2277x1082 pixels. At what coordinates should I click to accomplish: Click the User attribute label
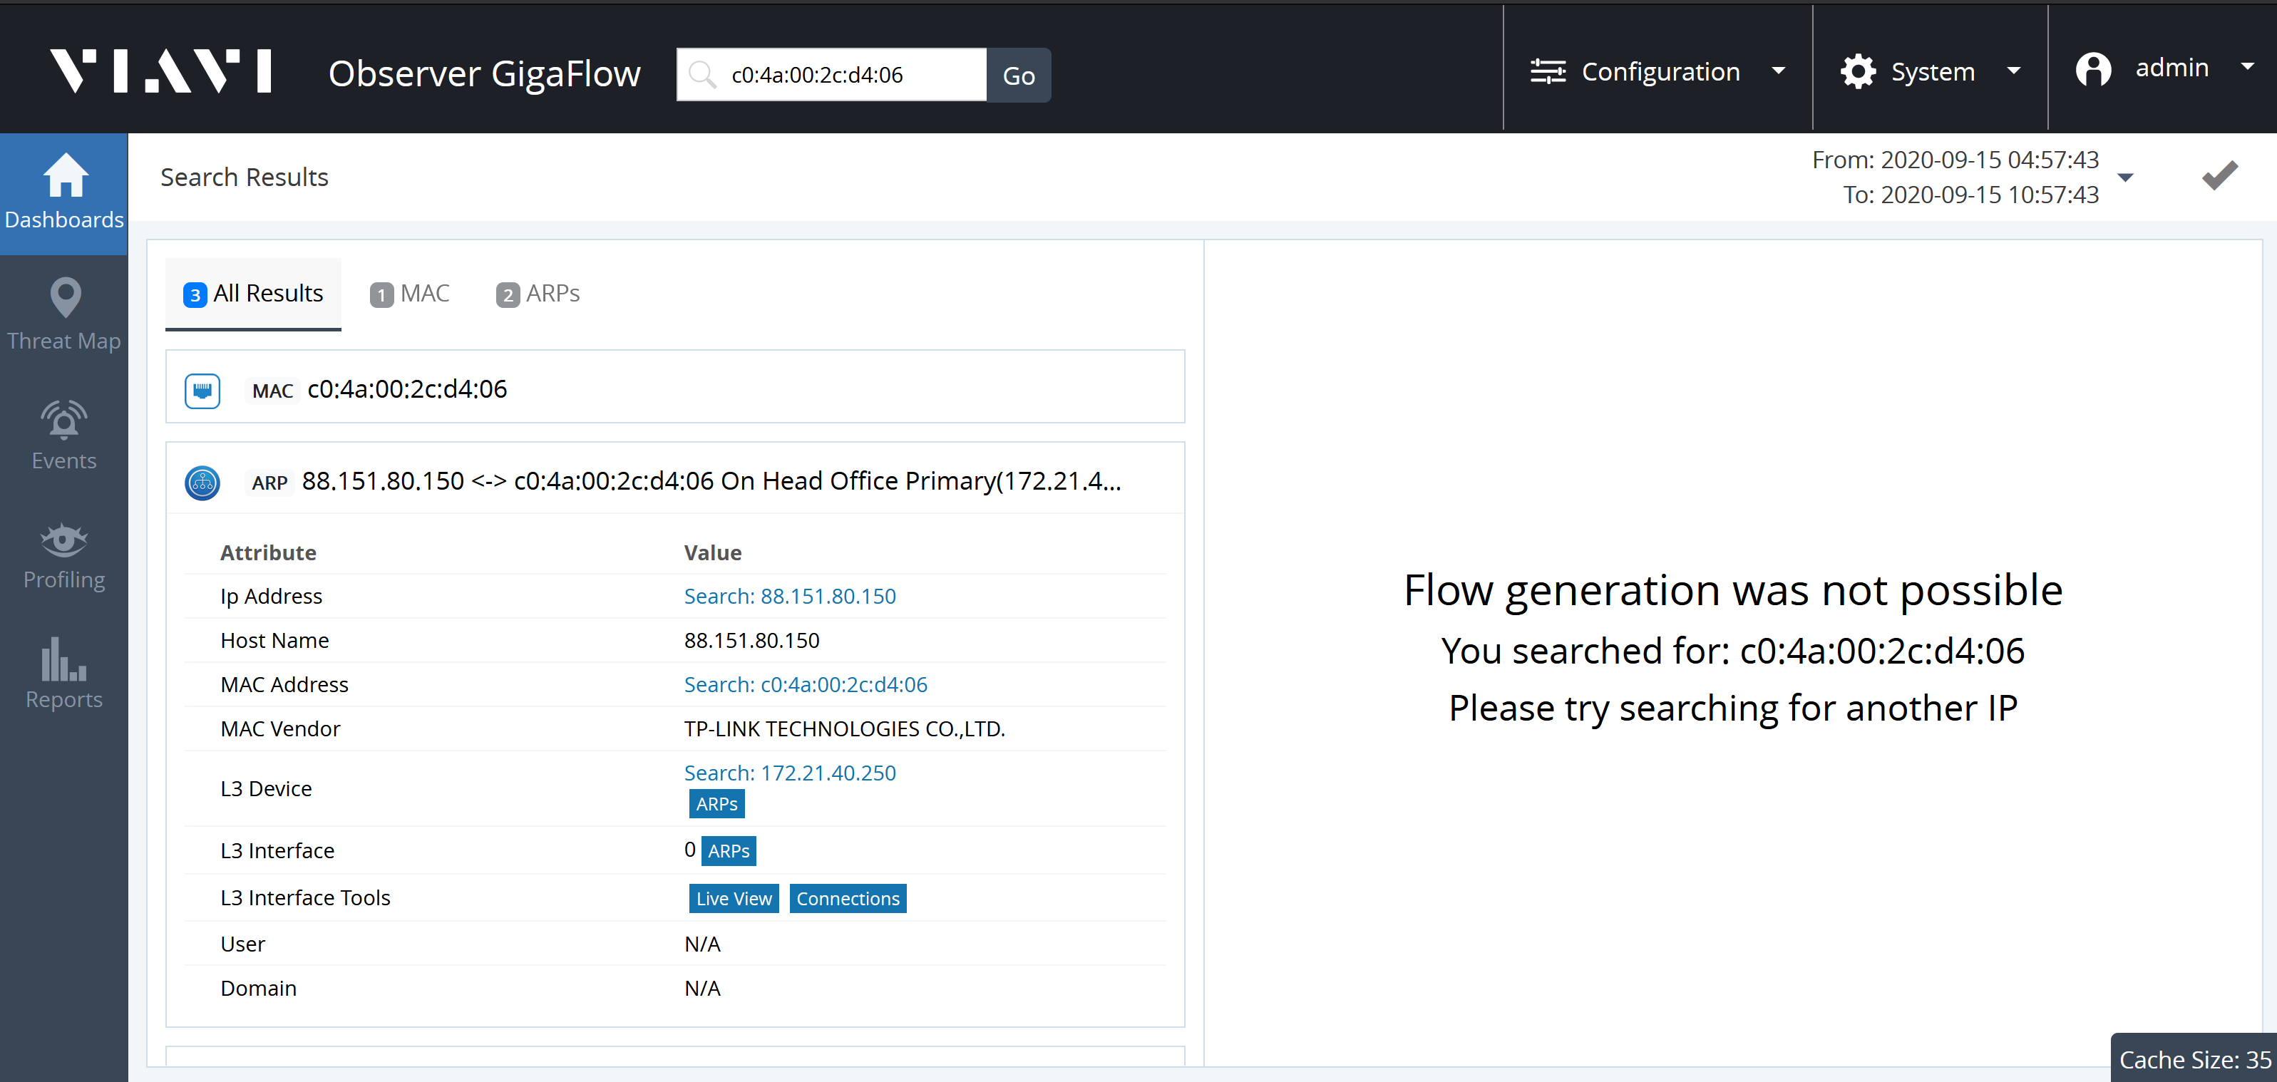click(x=242, y=945)
